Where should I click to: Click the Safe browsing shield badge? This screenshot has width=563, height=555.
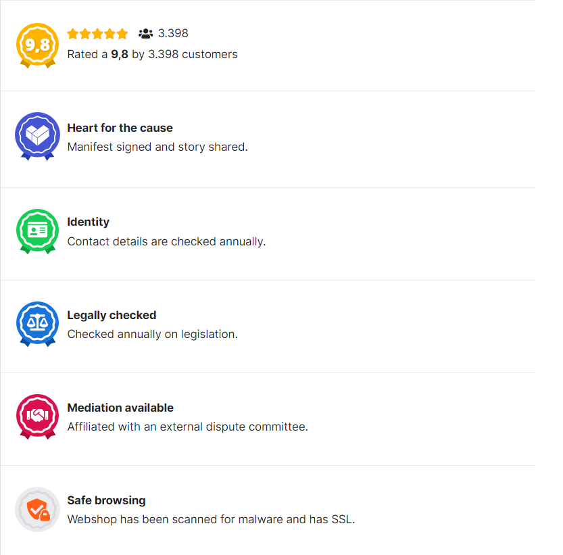pos(37,510)
